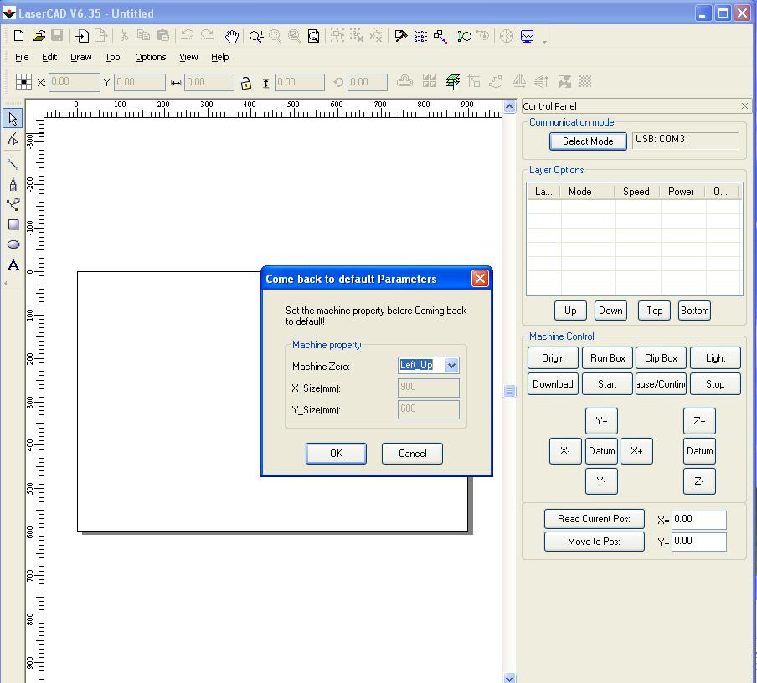757x683 pixels.
Task: Open the Draw menu
Action: pos(81,57)
